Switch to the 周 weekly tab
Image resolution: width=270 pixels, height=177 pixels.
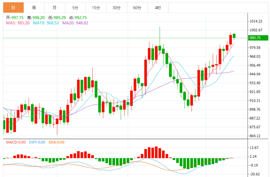(34, 8)
